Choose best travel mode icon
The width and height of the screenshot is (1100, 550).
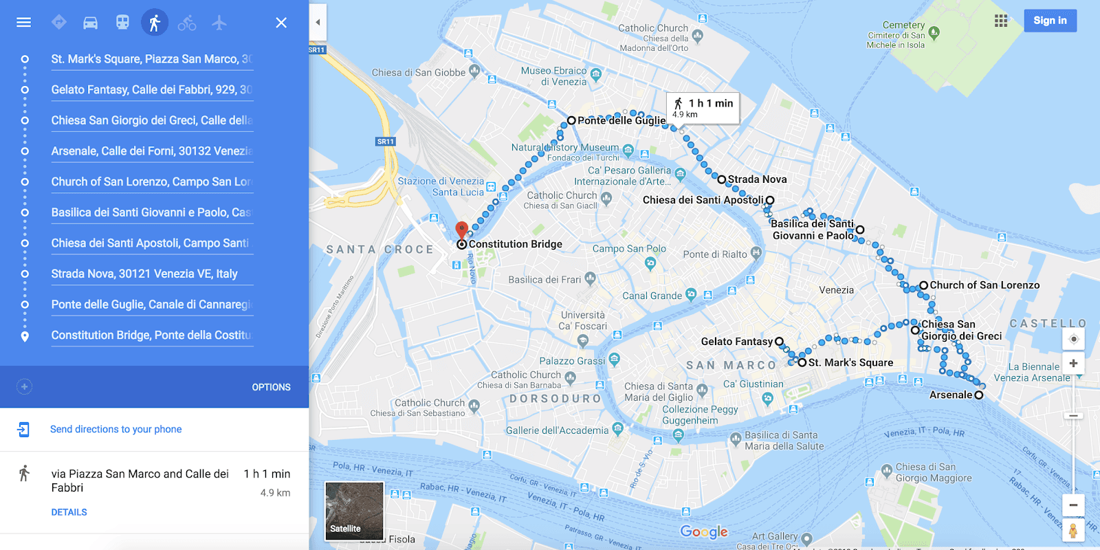click(x=59, y=23)
